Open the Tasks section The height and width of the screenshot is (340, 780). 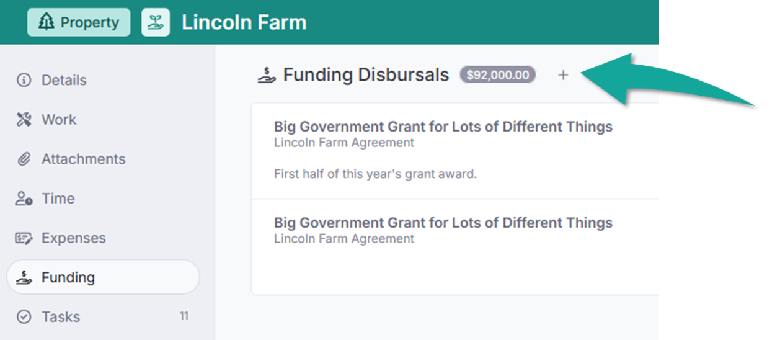coord(61,317)
